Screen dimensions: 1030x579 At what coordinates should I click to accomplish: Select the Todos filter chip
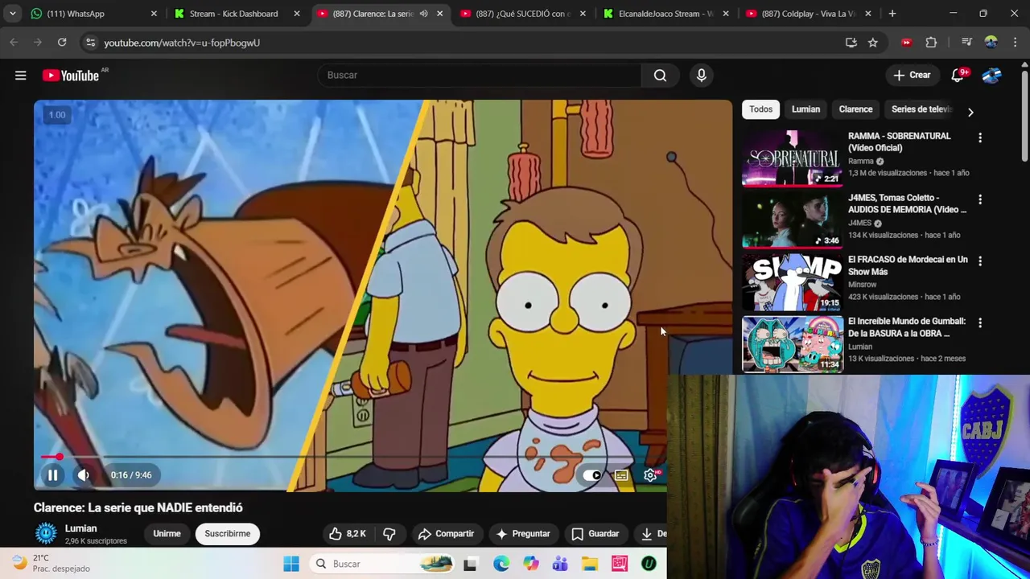tap(760, 109)
